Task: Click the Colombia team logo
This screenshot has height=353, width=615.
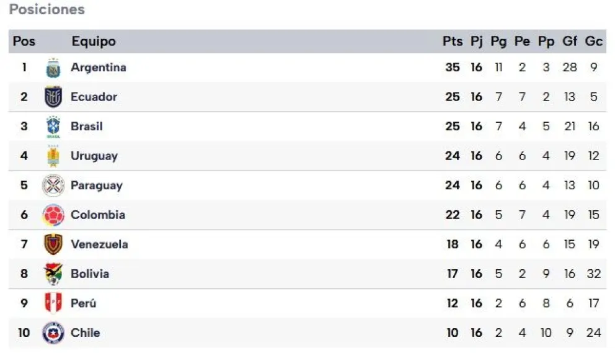Action: tap(53, 215)
